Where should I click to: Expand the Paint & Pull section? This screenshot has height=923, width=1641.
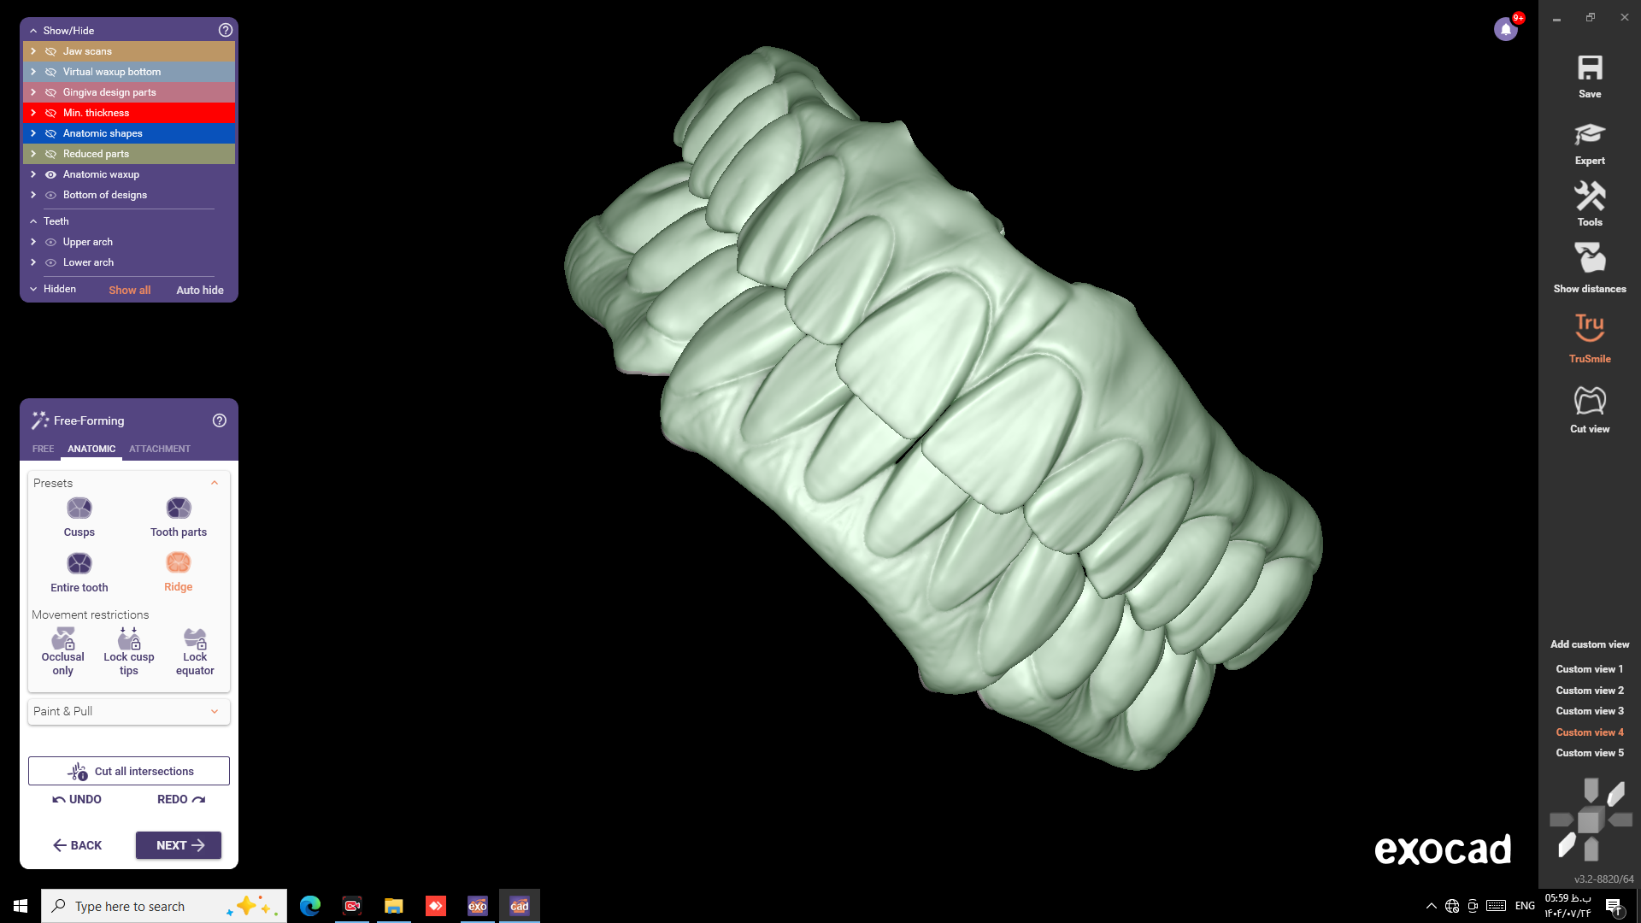215,711
